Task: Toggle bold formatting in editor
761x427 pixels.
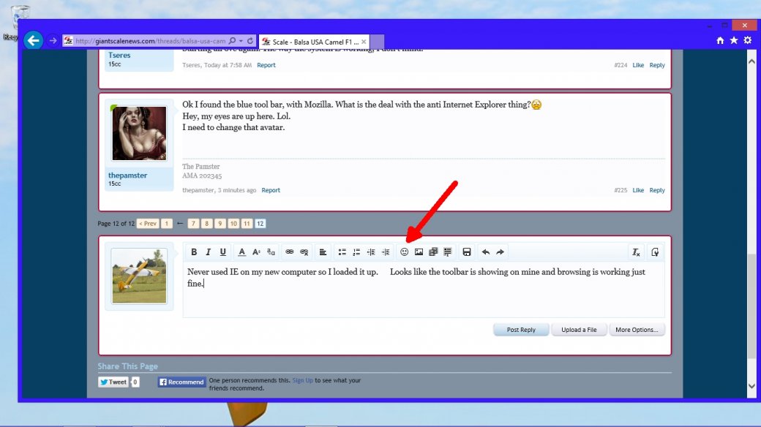Action: [194, 252]
